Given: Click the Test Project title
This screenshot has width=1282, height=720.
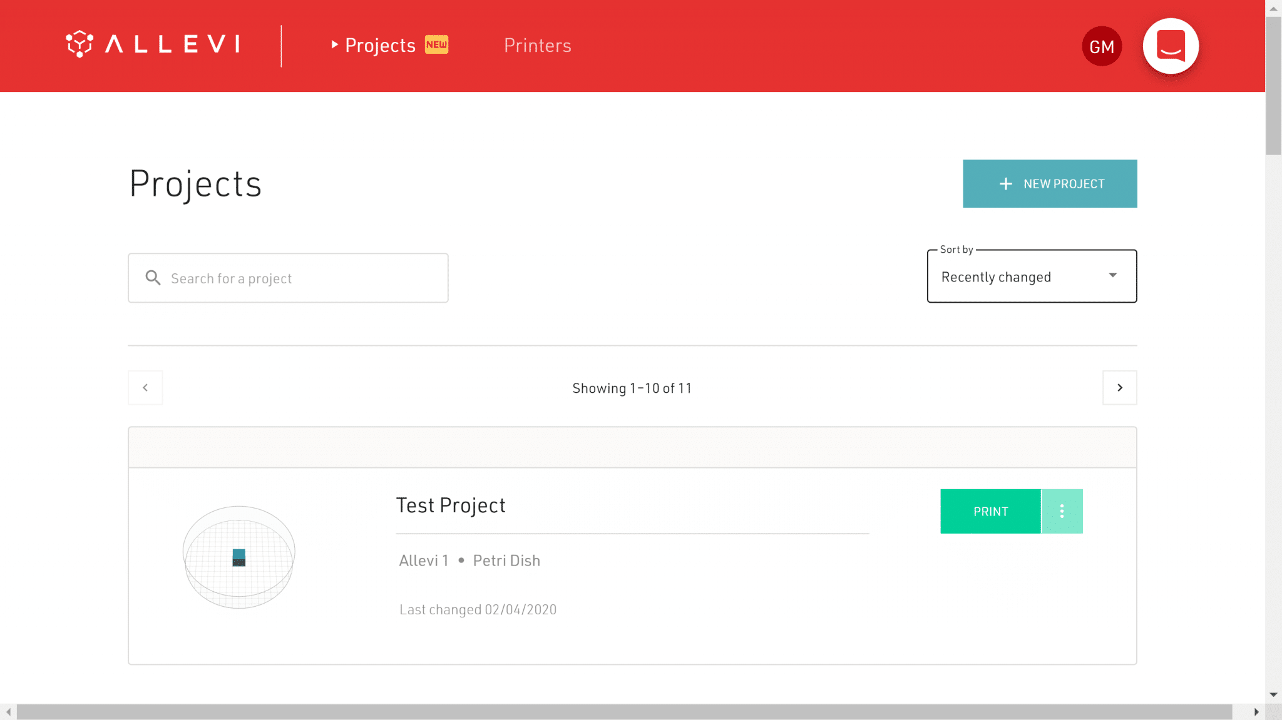Looking at the screenshot, I should click(x=451, y=505).
